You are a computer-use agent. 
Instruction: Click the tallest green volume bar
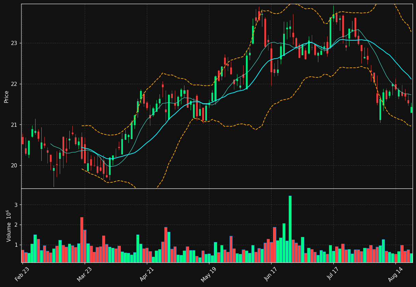[290, 229]
